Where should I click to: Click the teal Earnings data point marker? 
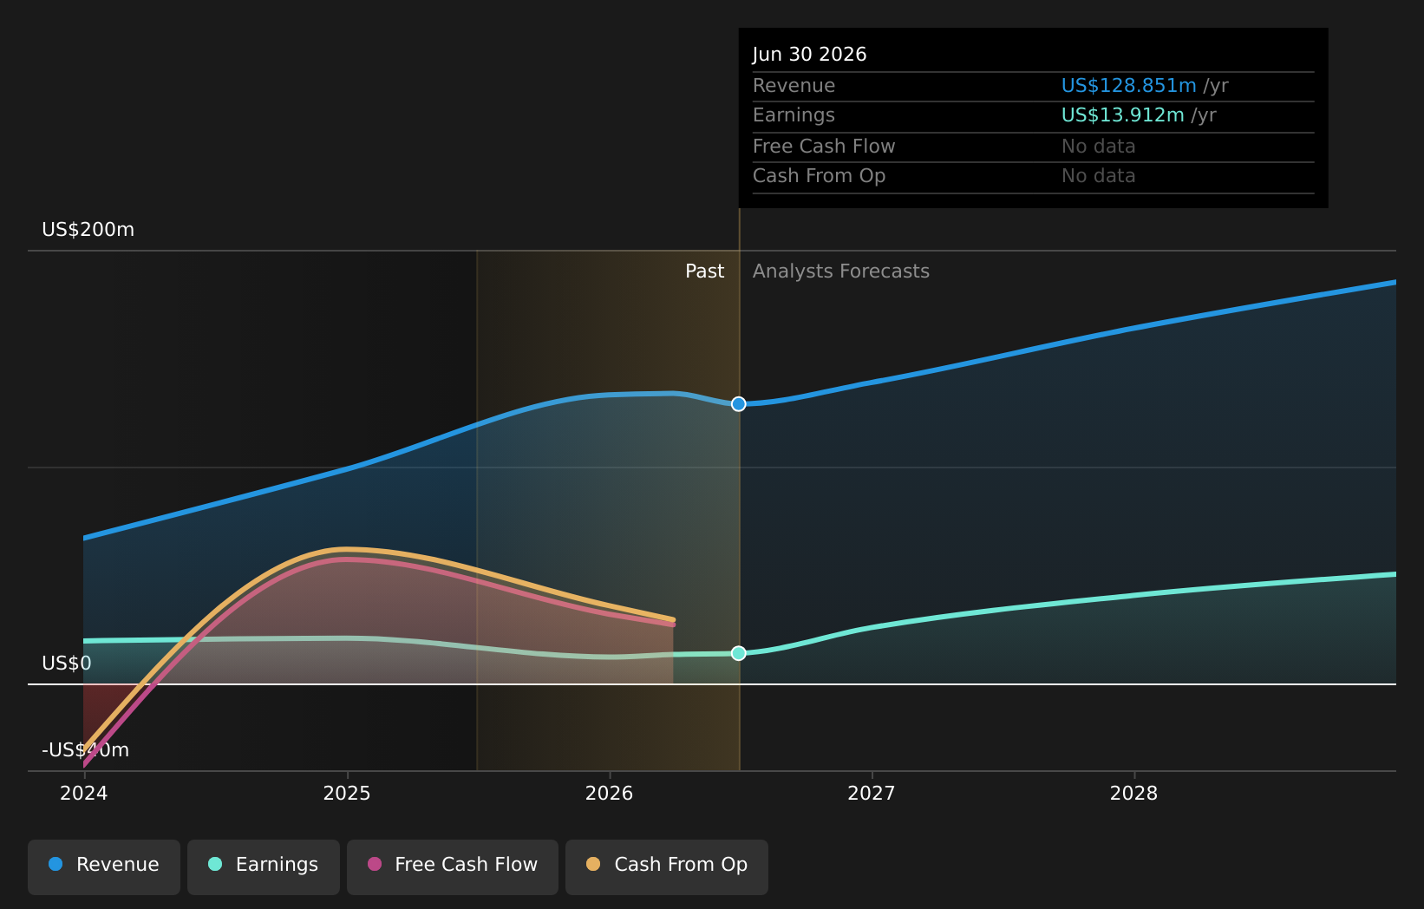pyautogui.click(x=738, y=653)
